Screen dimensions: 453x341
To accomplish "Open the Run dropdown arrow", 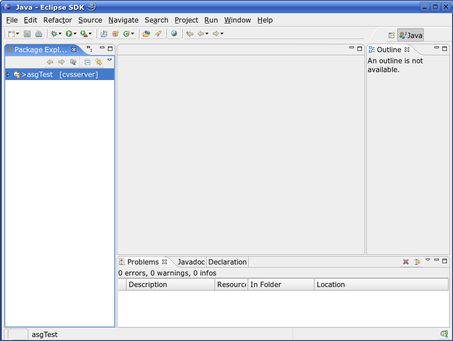I will pyautogui.click(x=75, y=34).
